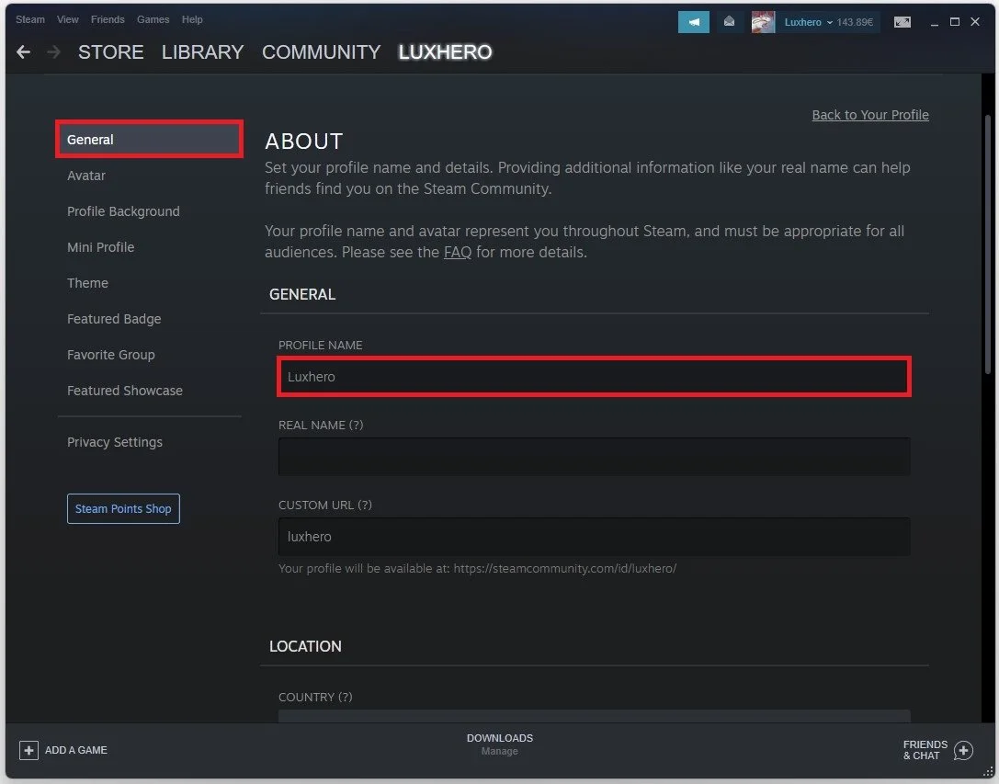This screenshot has width=999, height=784.
Task: Open Featured Badge settings
Action: point(114,319)
